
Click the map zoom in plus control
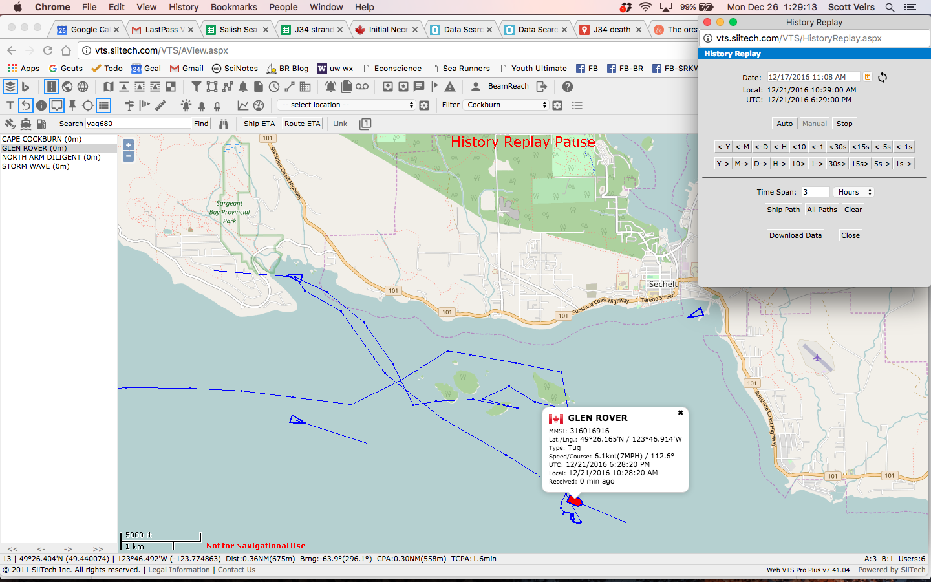(128, 145)
